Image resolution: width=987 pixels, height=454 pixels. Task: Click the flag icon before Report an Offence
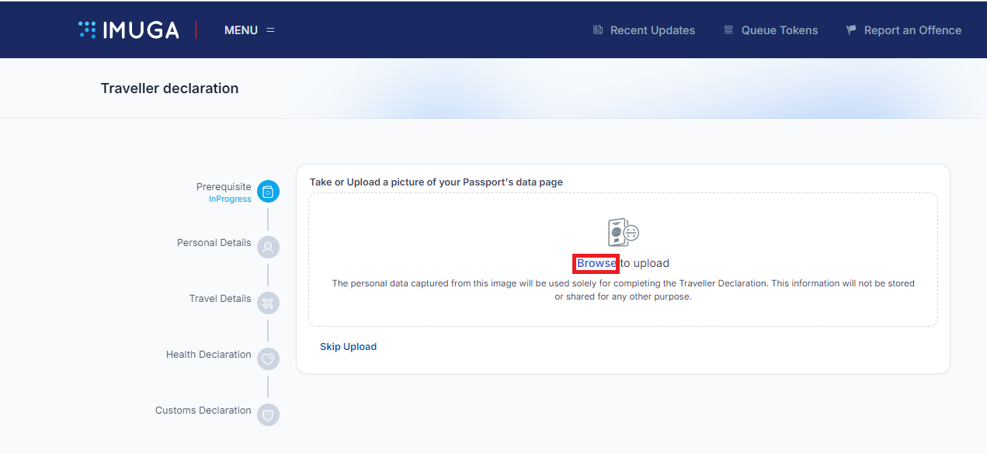tap(851, 30)
